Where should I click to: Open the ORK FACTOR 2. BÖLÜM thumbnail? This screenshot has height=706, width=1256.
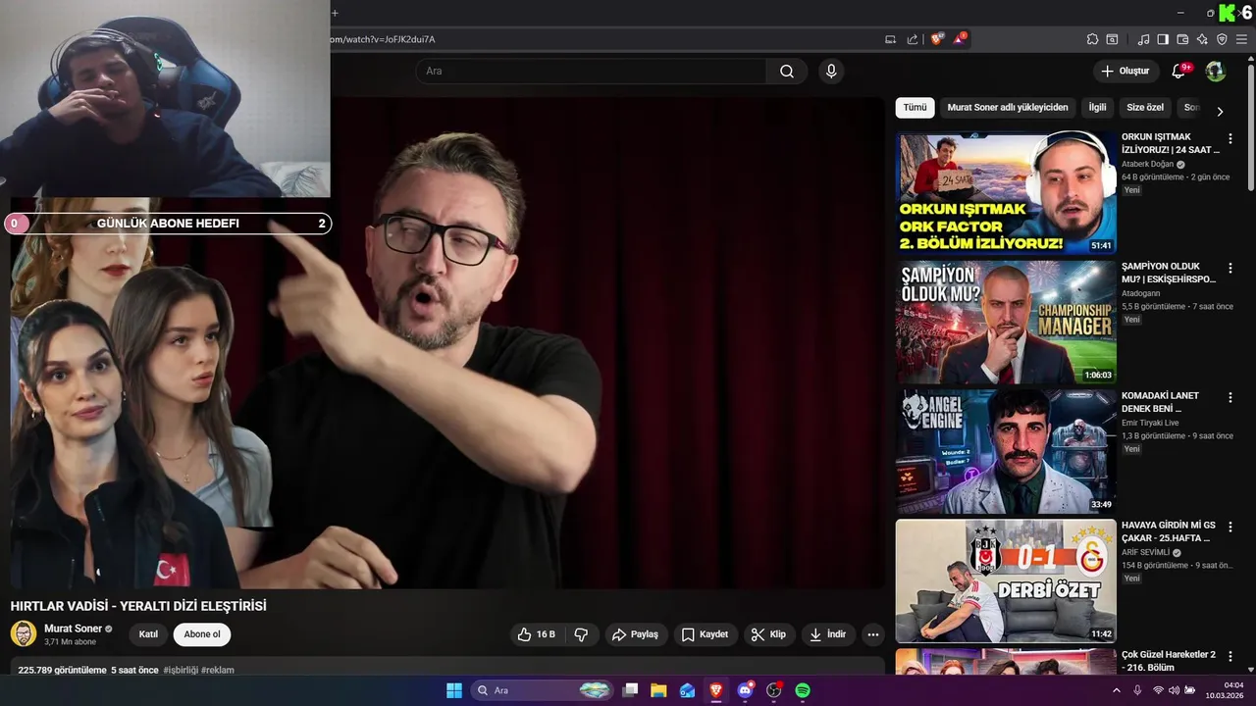click(1006, 193)
